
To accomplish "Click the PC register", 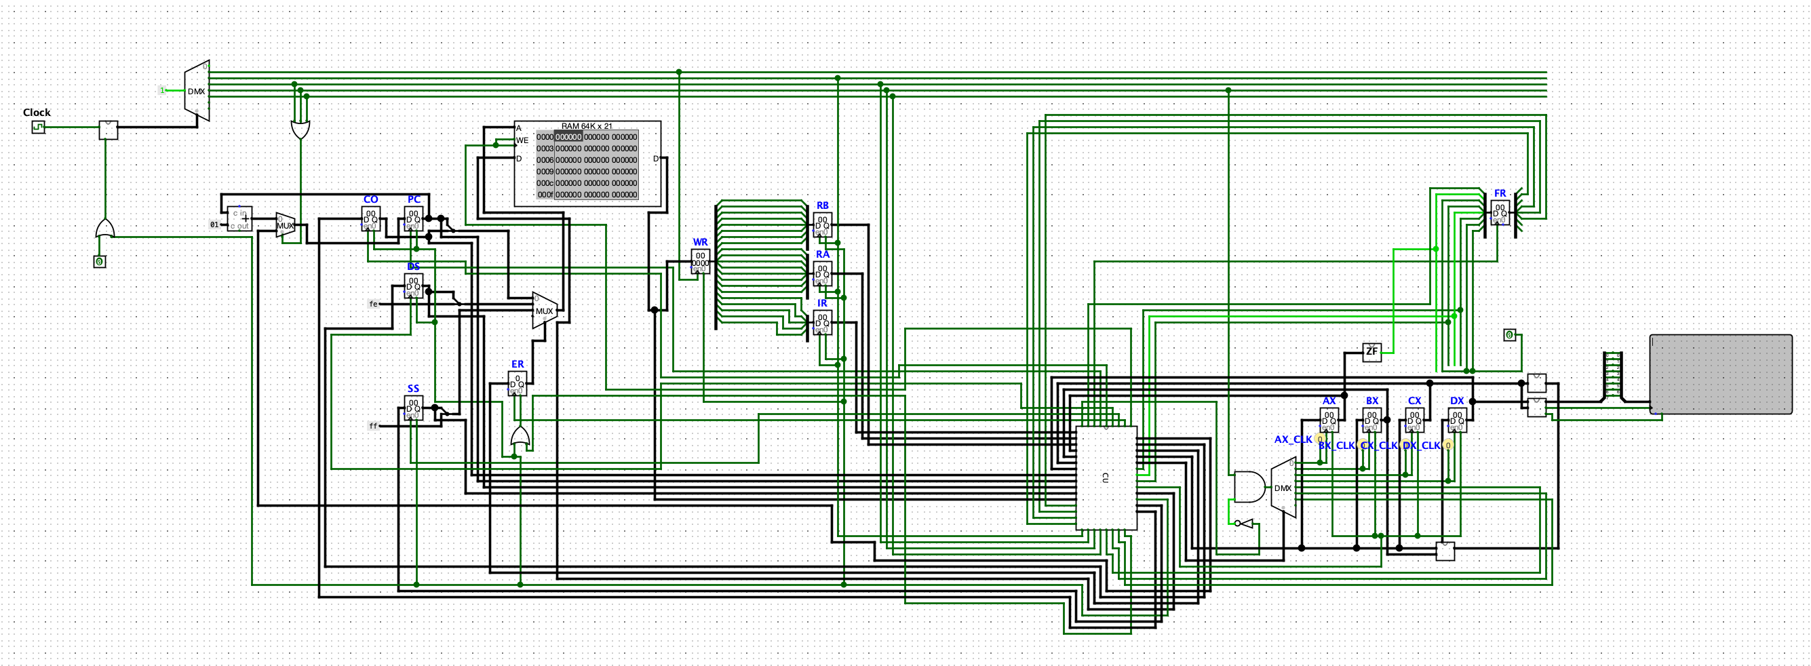I will [413, 218].
